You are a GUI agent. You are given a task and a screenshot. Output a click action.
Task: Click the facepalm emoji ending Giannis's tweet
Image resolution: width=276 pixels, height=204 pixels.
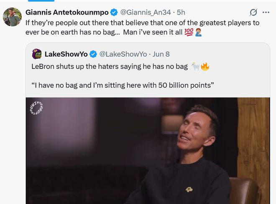(198, 33)
